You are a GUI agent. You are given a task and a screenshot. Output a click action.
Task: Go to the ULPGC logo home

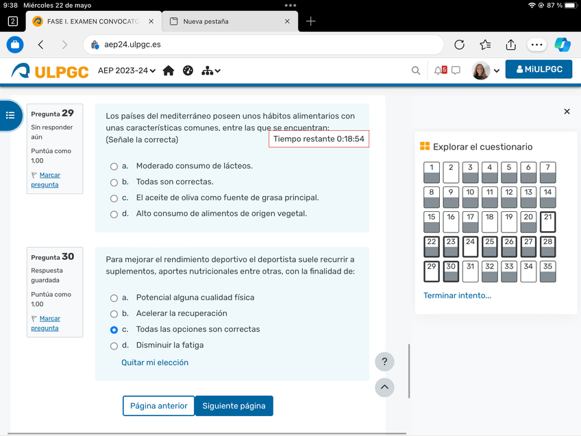50,71
